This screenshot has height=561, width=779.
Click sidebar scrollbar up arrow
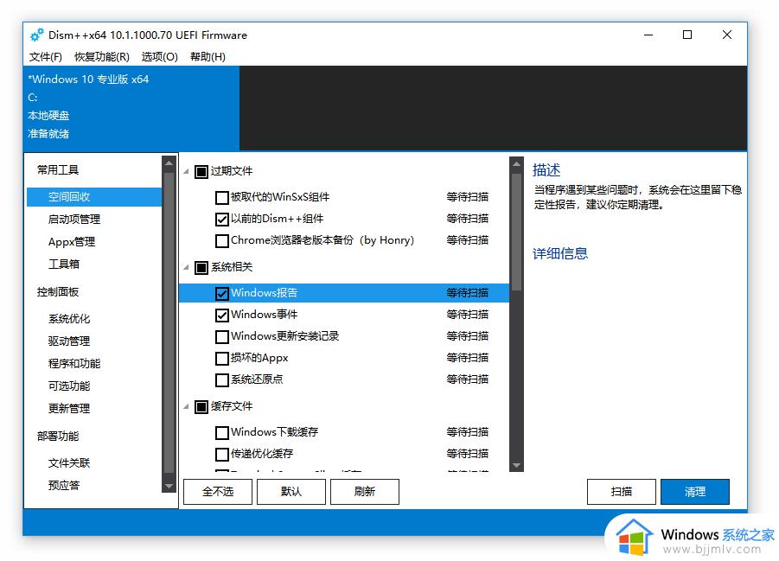click(x=169, y=163)
